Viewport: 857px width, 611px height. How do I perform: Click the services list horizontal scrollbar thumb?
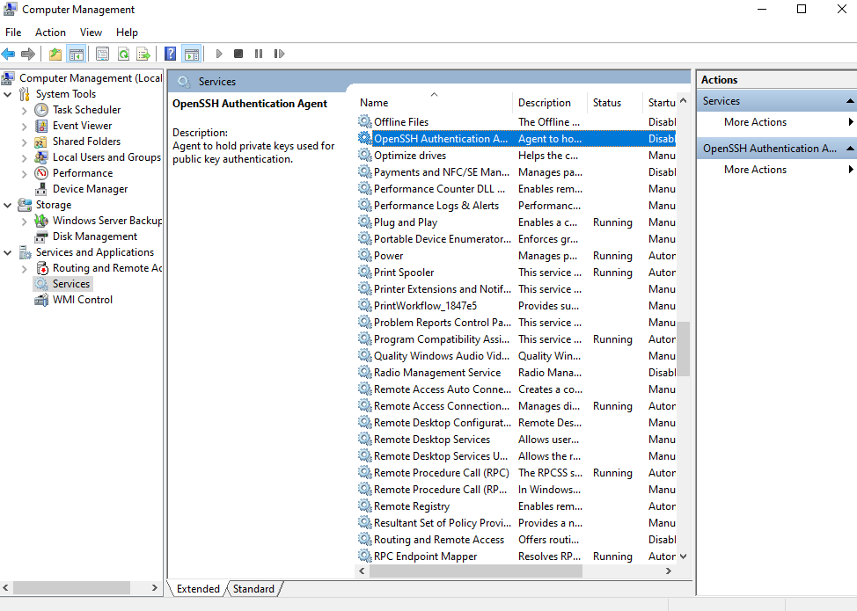475,571
